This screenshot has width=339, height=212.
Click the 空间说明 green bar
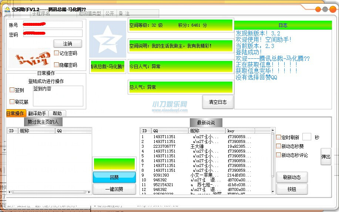click(x=181, y=46)
